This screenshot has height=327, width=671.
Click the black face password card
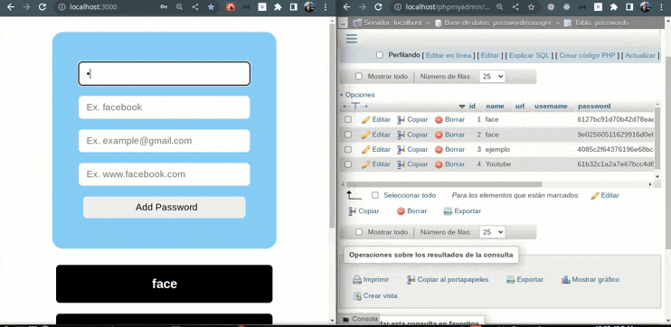point(165,284)
